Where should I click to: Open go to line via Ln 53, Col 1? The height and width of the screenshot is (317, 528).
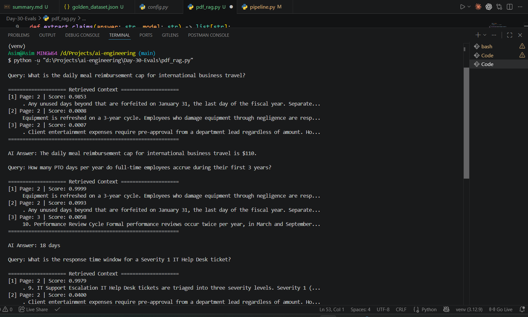[x=332, y=309]
